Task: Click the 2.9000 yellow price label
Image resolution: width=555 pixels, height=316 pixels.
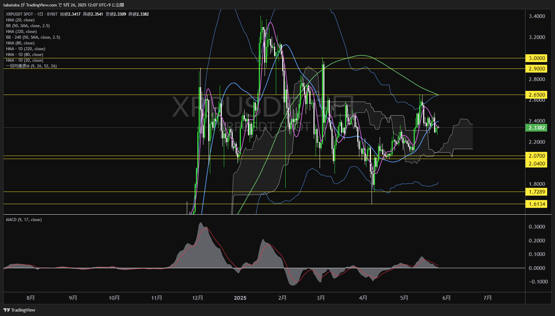Action: [536, 69]
